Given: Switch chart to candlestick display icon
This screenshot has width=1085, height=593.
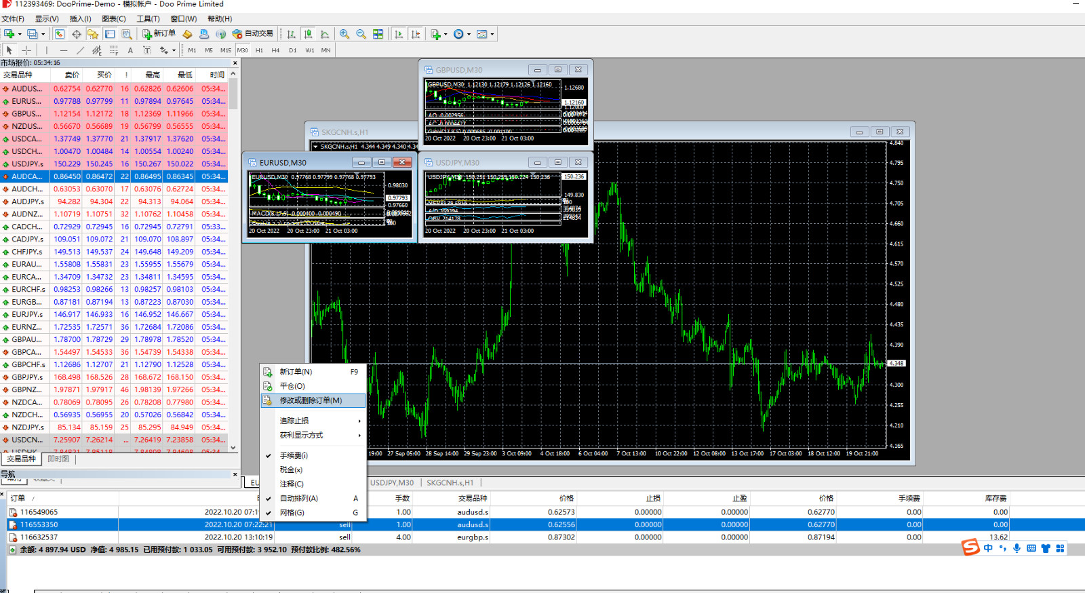Looking at the screenshot, I should point(308,34).
